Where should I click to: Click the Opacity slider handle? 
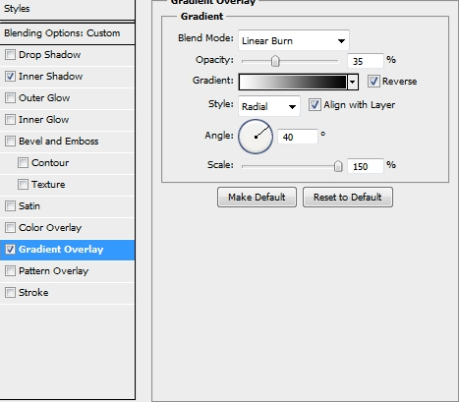(x=275, y=61)
